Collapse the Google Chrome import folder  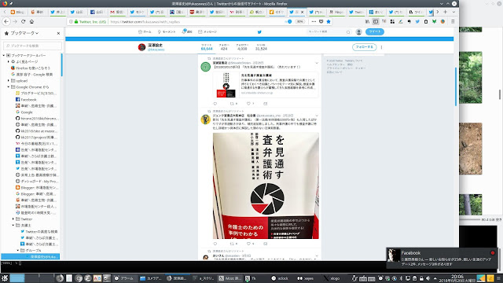(9, 87)
